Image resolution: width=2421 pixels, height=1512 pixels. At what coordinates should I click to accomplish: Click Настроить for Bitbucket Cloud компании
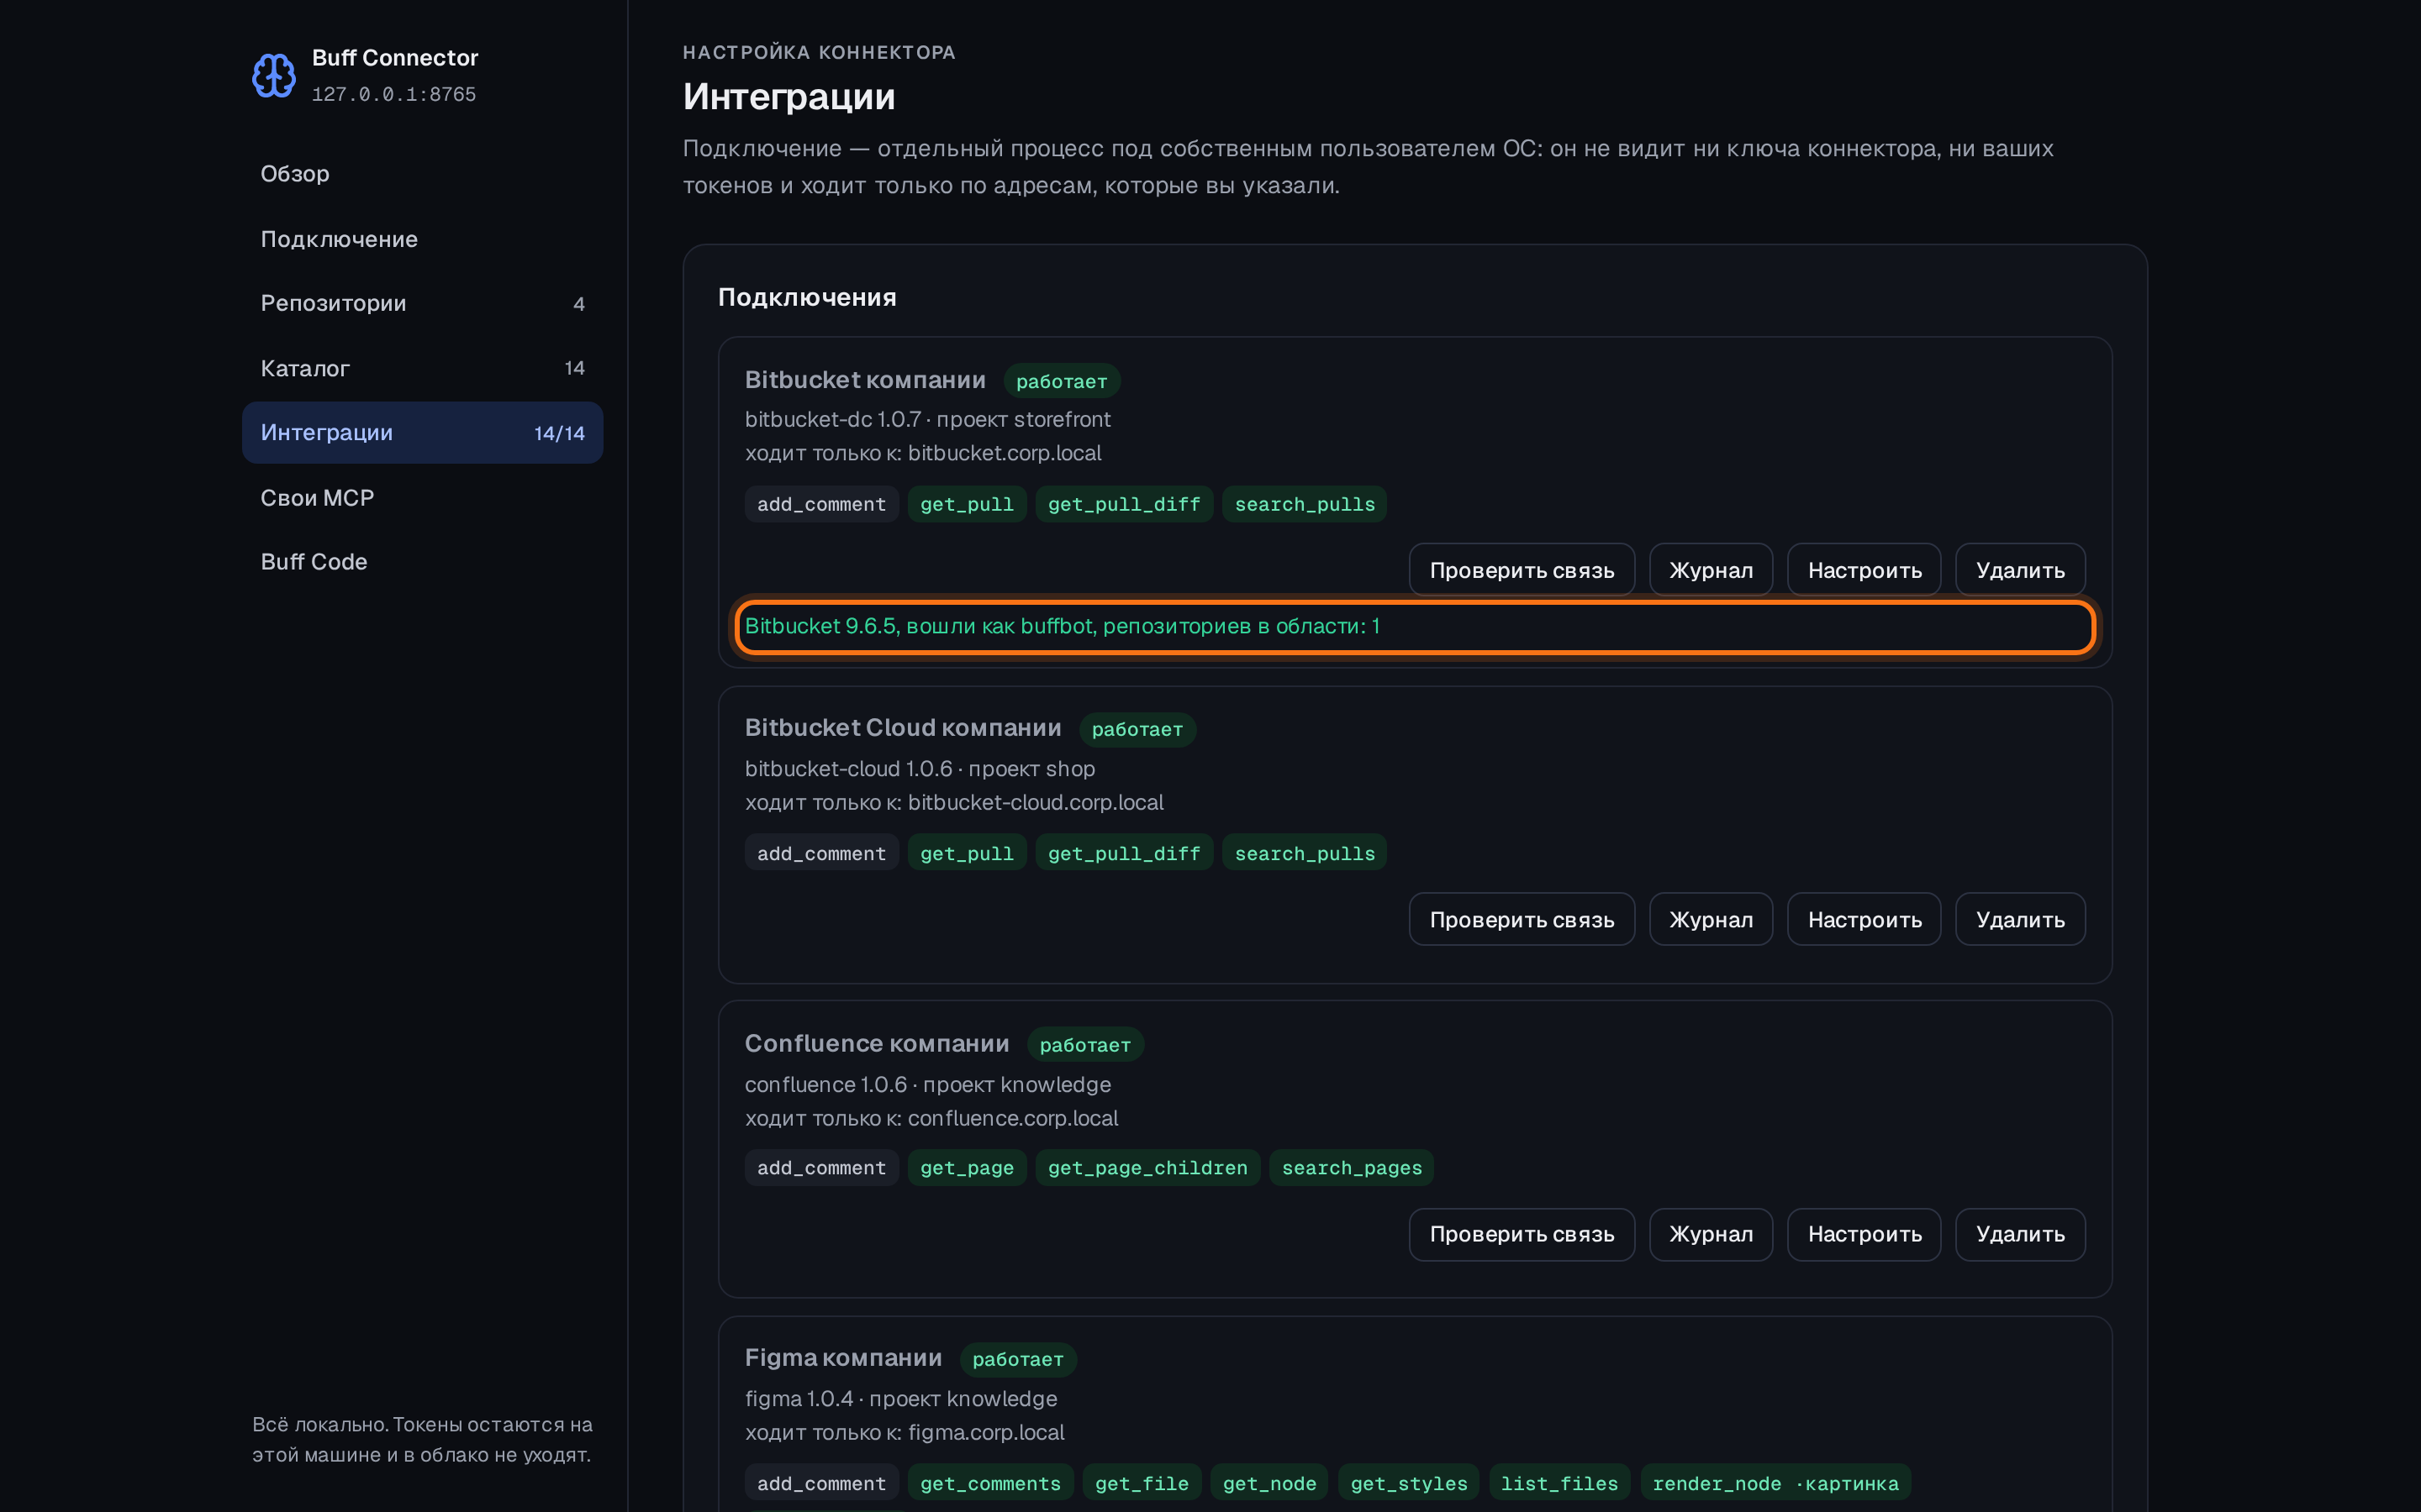tap(1864, 919)
